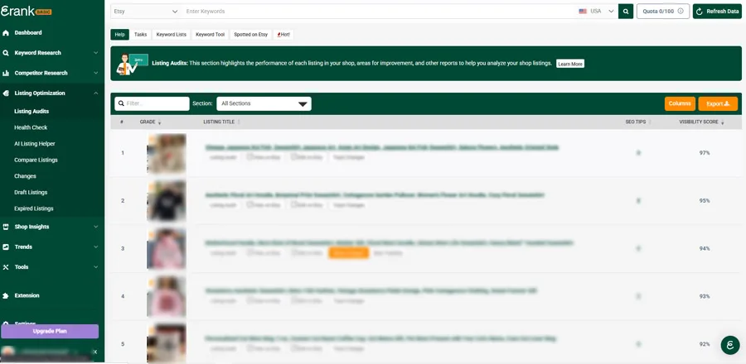Click the orange button in listing 3
Screen dimensions: 746x364
coord(349,253)
